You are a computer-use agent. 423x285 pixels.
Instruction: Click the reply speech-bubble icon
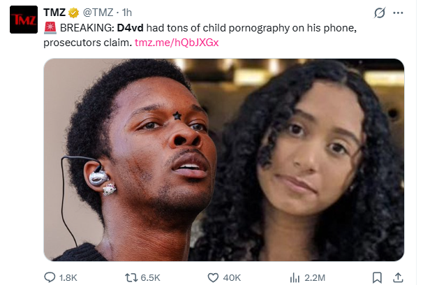pos(50,277)
